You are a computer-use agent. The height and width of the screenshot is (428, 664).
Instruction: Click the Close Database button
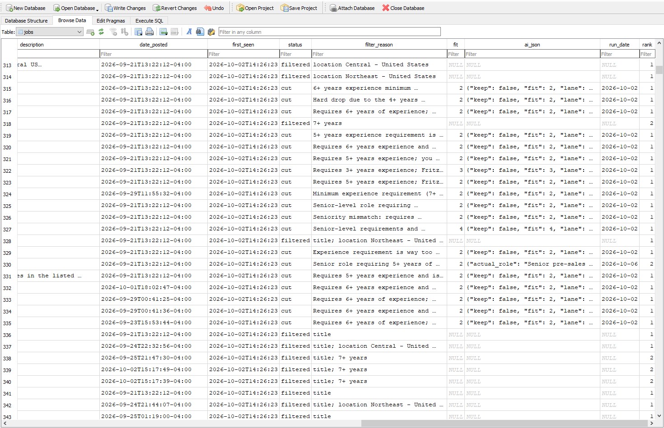[x=403, y=8]
